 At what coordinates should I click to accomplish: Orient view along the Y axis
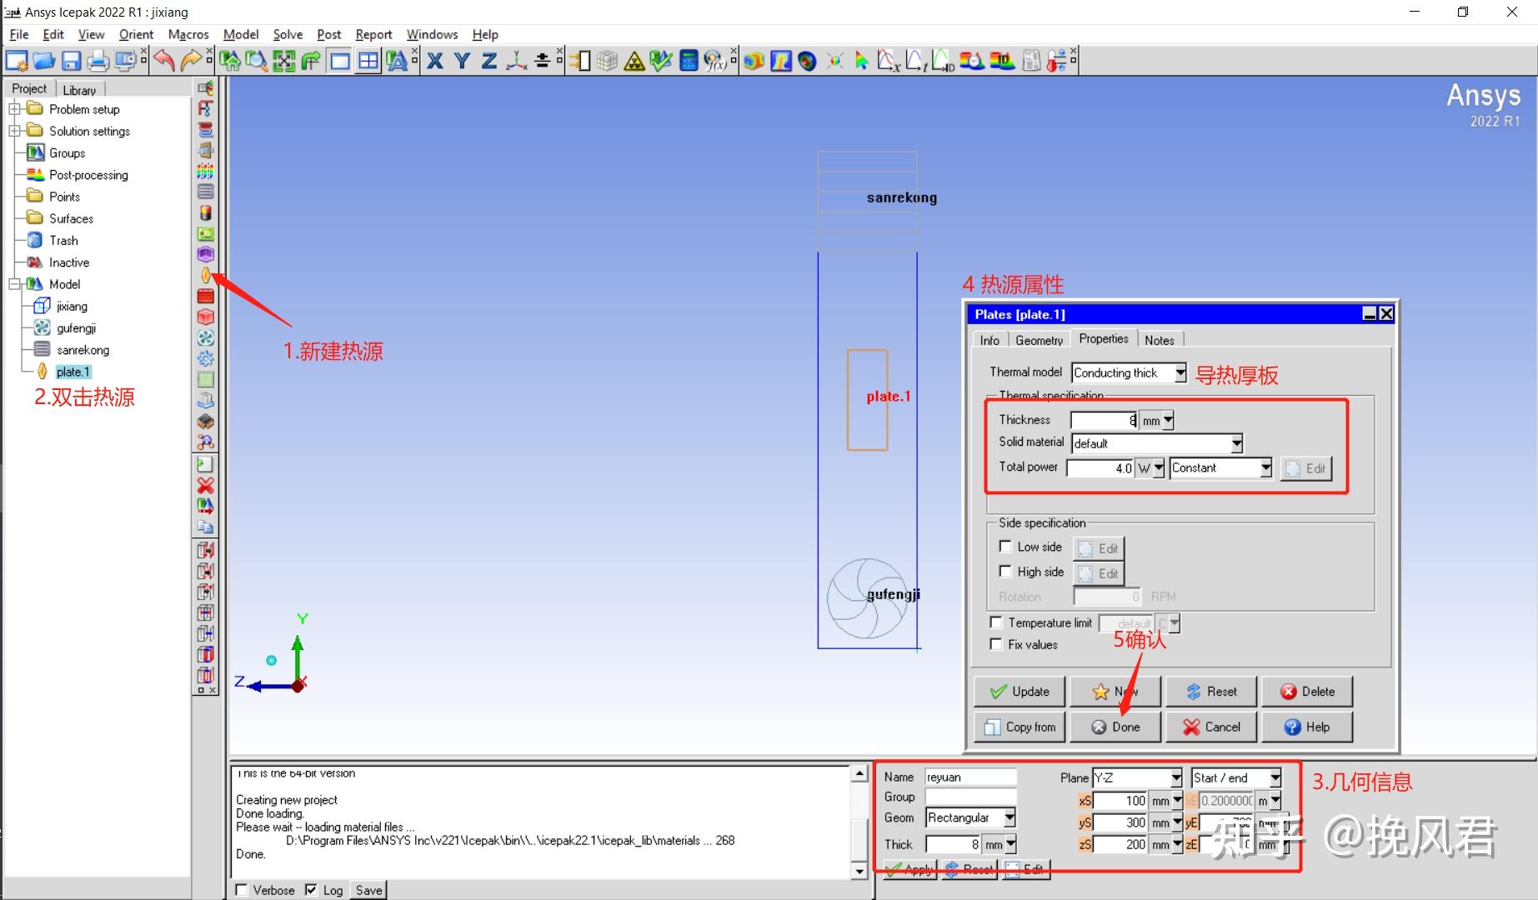462,61
